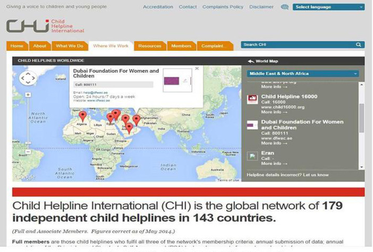Click the Eran helpline icon
Screen dimensions: 373x252
coord(253,155)
